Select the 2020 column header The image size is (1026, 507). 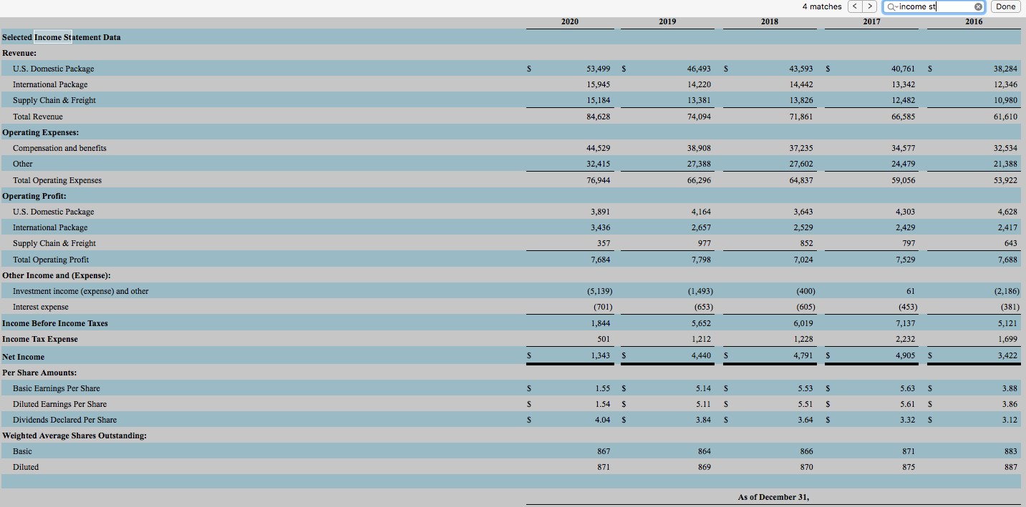tap(569, 21)
